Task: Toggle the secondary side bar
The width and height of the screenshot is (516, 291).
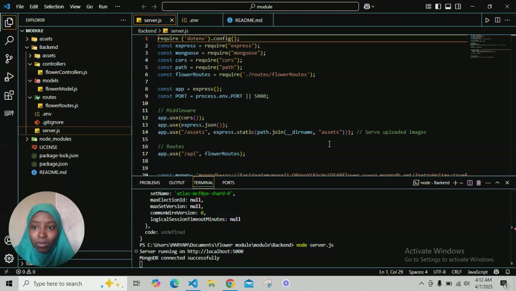Action: coord(458,6)
